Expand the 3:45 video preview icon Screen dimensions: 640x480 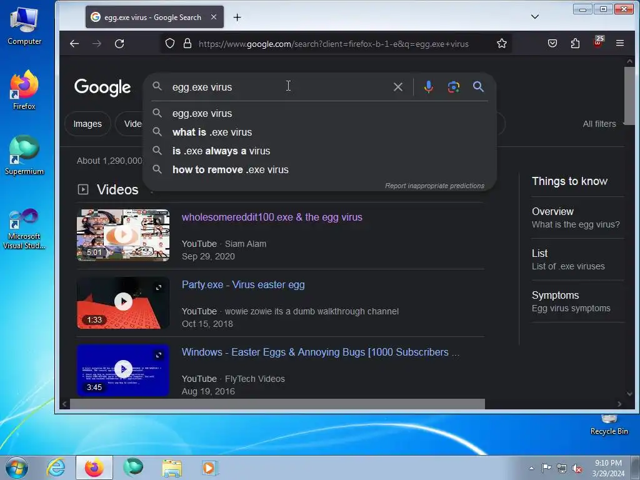point(159,355)
